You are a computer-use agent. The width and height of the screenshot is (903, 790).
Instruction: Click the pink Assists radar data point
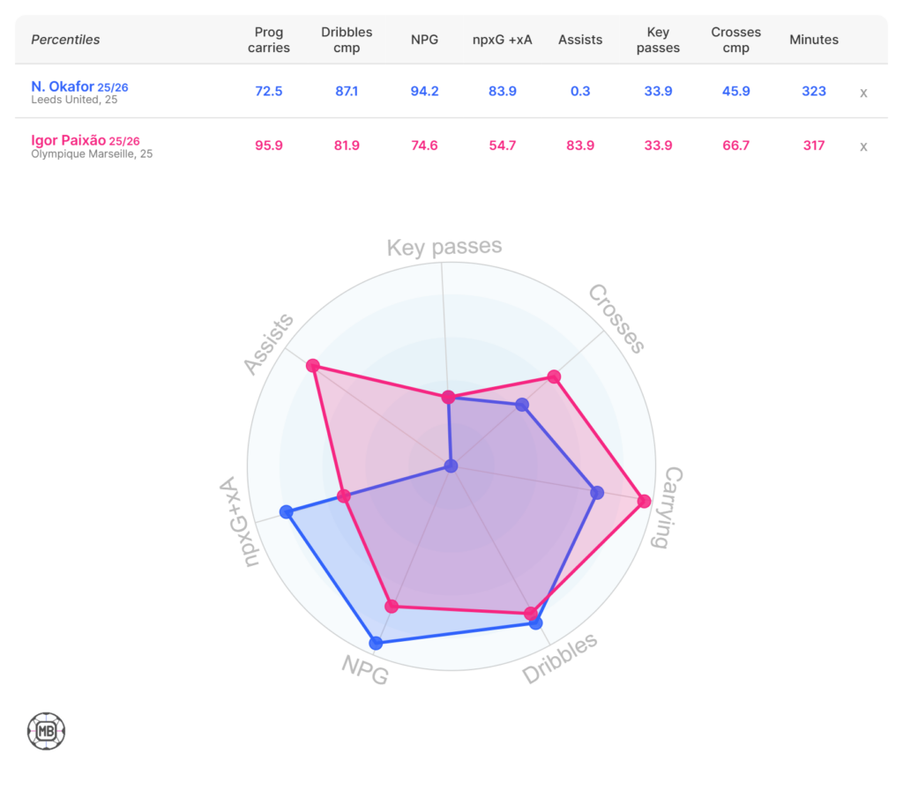[311, 366]
